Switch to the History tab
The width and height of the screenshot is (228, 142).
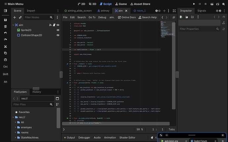tap(37, 92)
